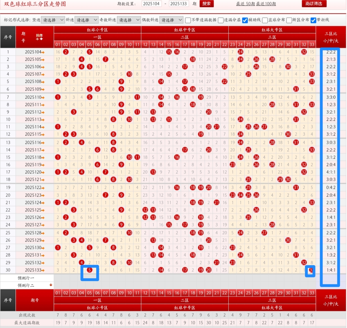347x328 pixels.
Task: Click end period field 2025133
Action: click(x=179, y=4)
